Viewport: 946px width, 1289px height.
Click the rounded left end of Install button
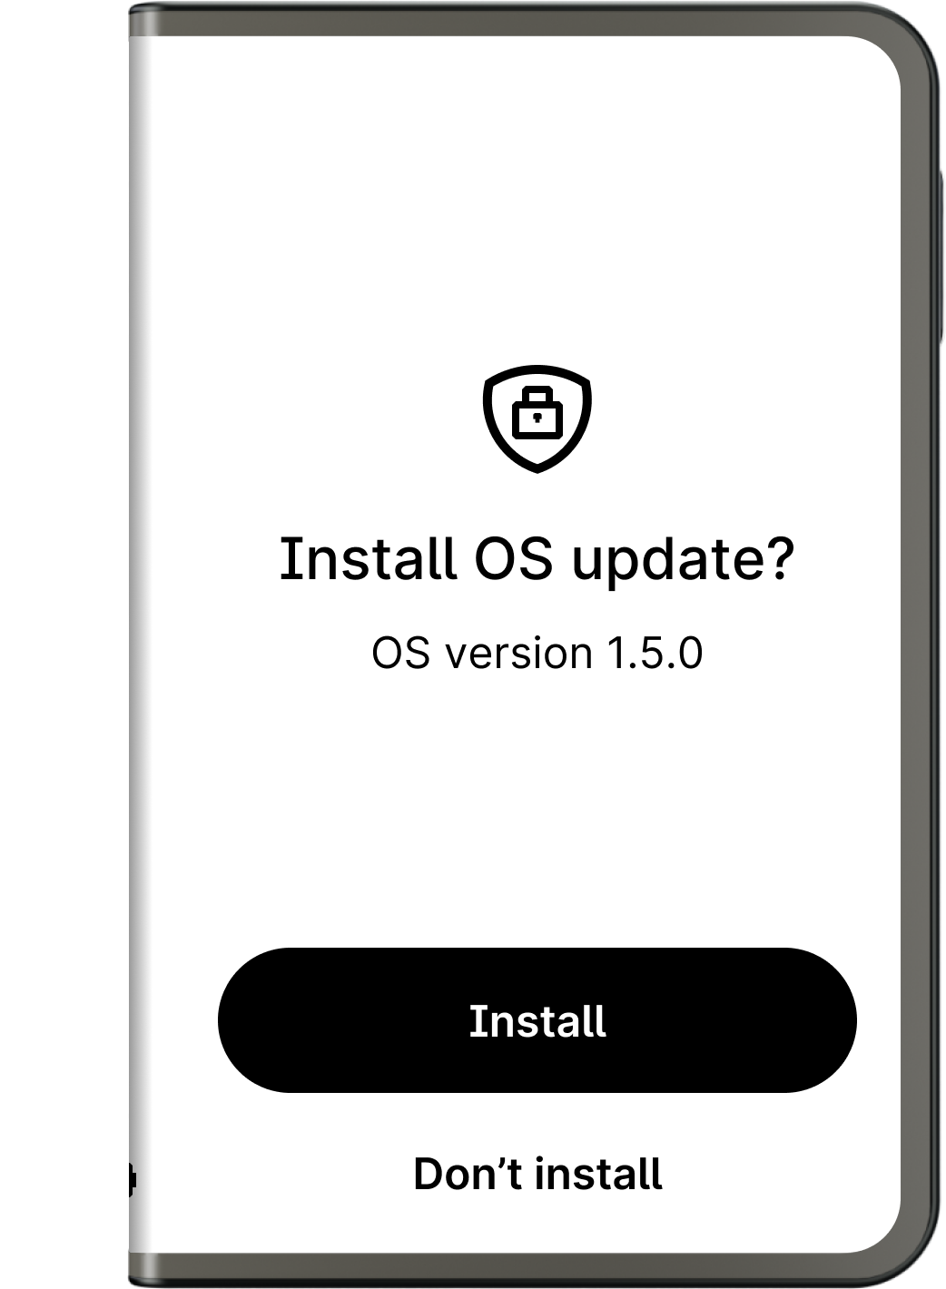point(254,1020)
